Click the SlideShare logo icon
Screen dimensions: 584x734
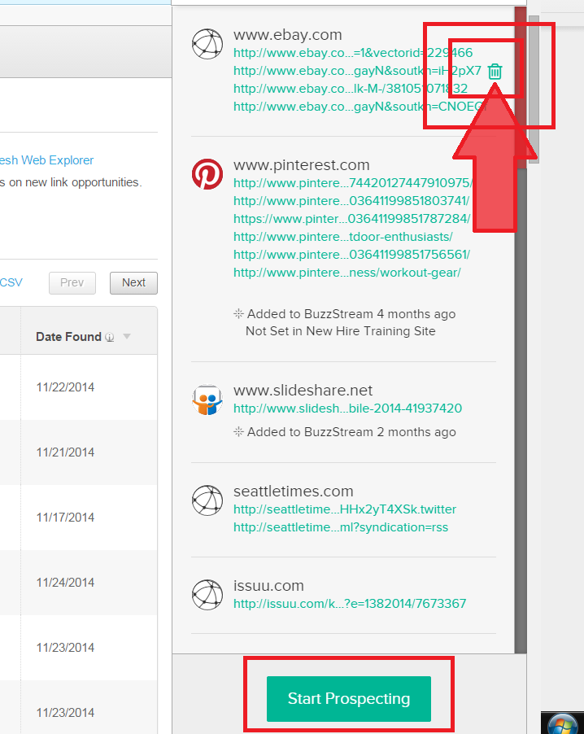[x=207, y=400]
